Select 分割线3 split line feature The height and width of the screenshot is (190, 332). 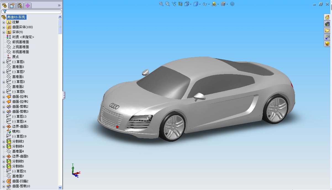pos(18,141)
